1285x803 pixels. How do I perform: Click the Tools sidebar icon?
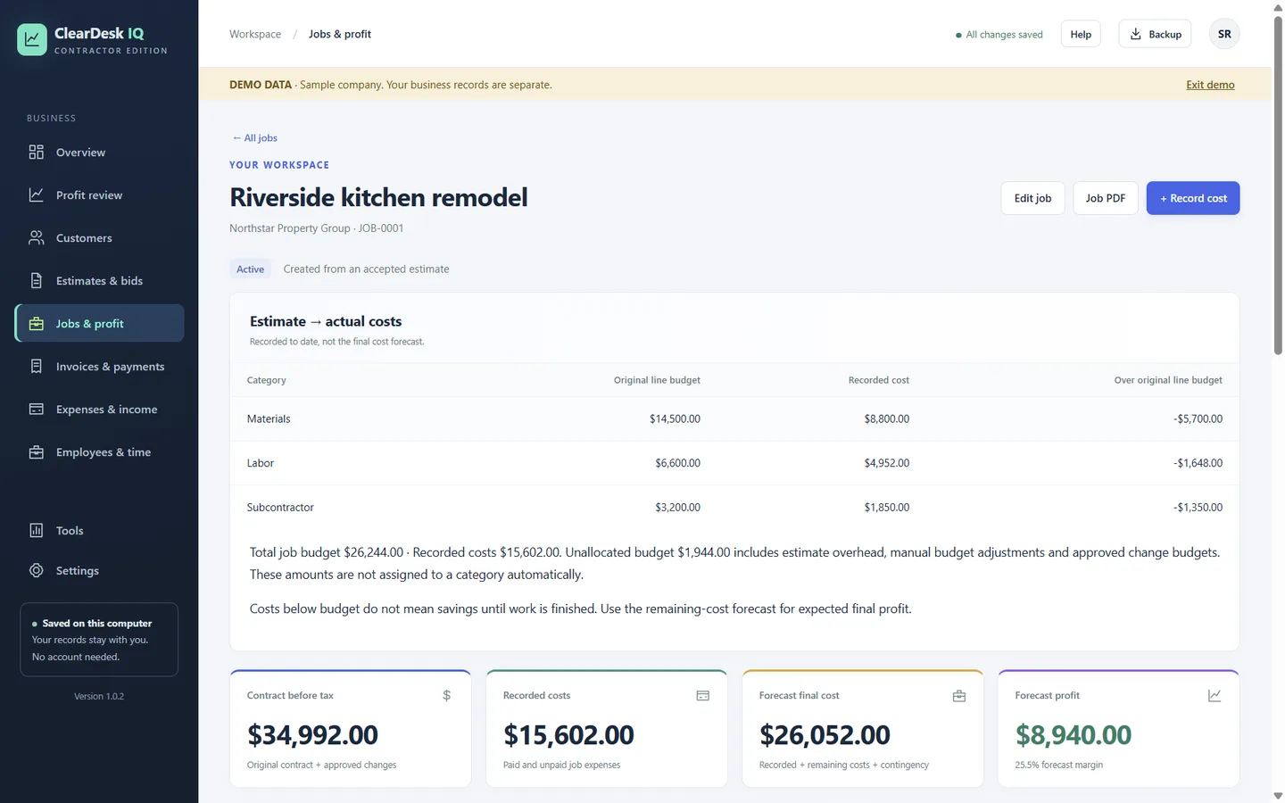pos(36,530)
